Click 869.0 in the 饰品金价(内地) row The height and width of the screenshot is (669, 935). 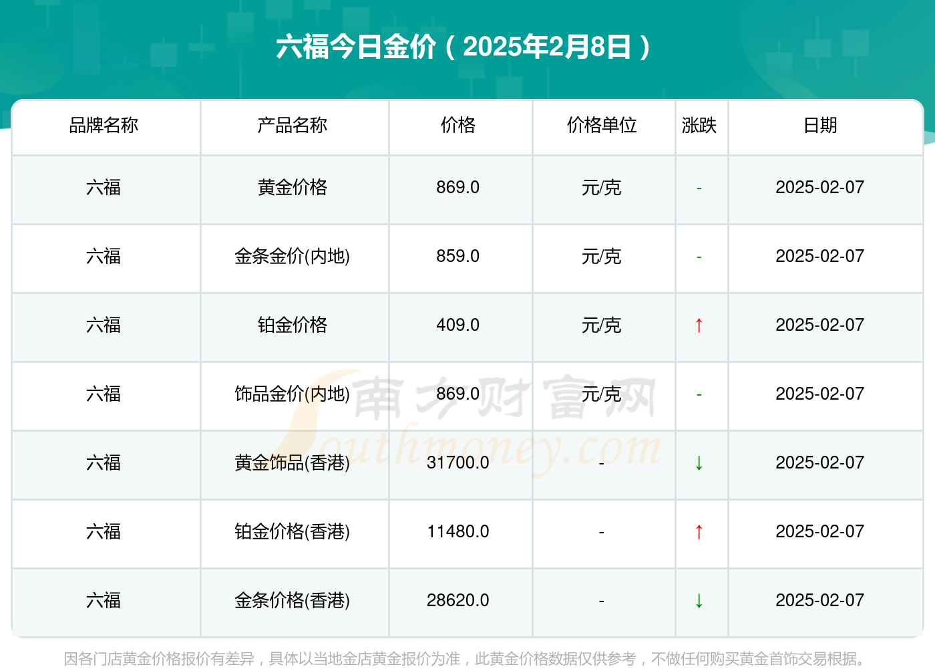click(x=458, y=394)
